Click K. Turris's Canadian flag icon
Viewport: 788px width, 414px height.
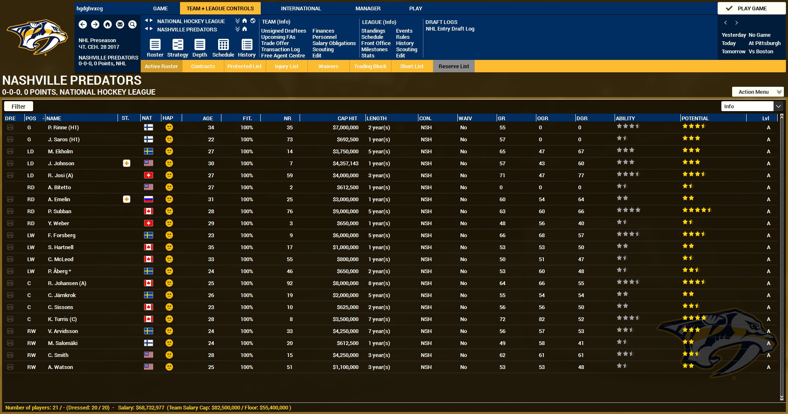point(149,319)
